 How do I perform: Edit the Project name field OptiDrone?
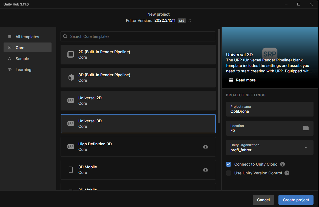click(x=270, y=109)
